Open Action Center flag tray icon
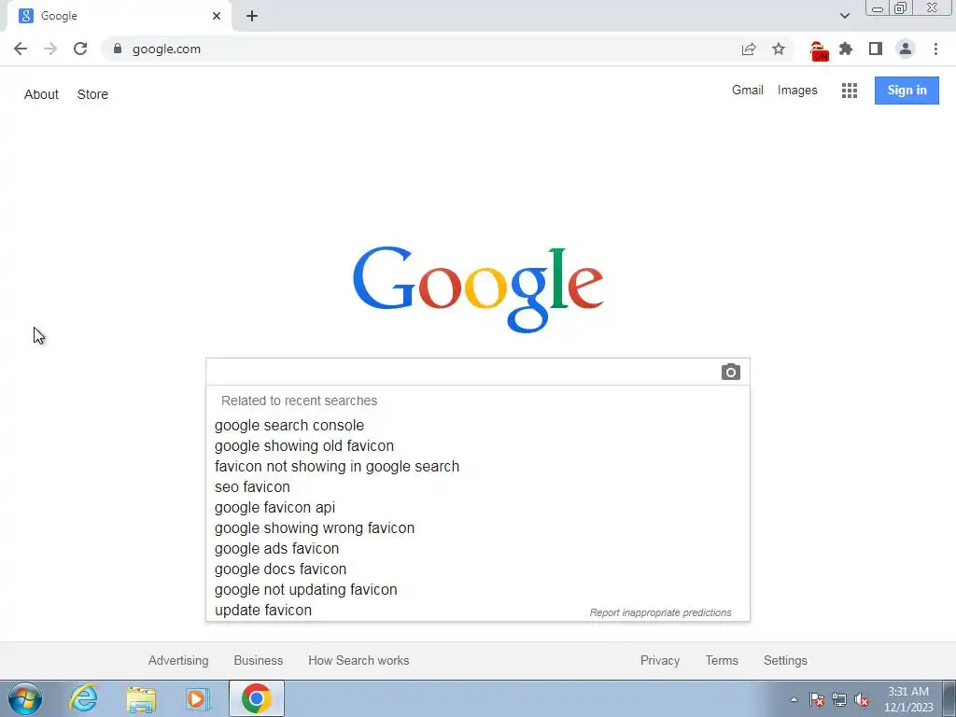956x717 pixels. pyautogui.click(x=817, y=699)
